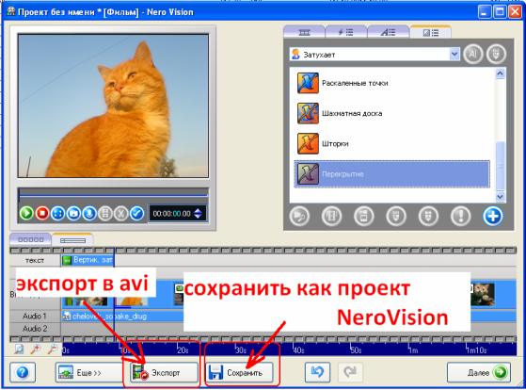Switch to the transitions tab
Image resolution: width=526 pixels, height=390 pixels.
click(x=430, y=32)
